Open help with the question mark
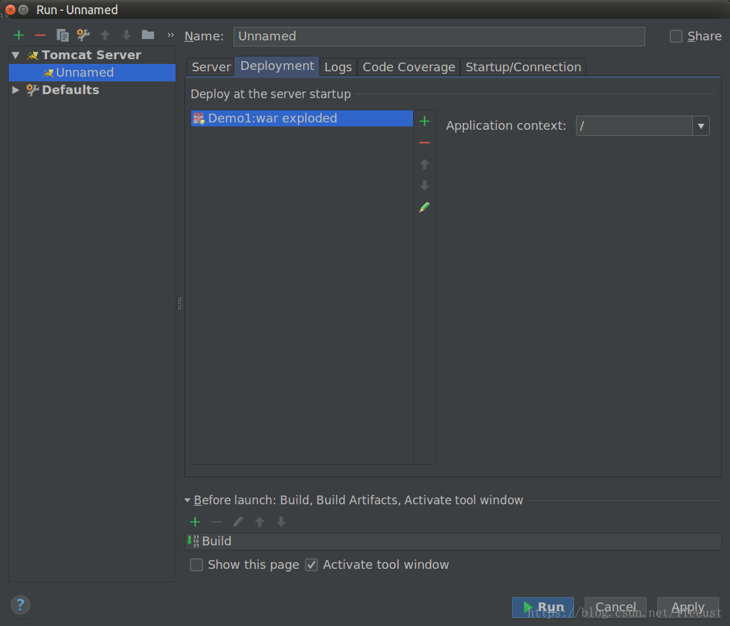 (20, 605)
